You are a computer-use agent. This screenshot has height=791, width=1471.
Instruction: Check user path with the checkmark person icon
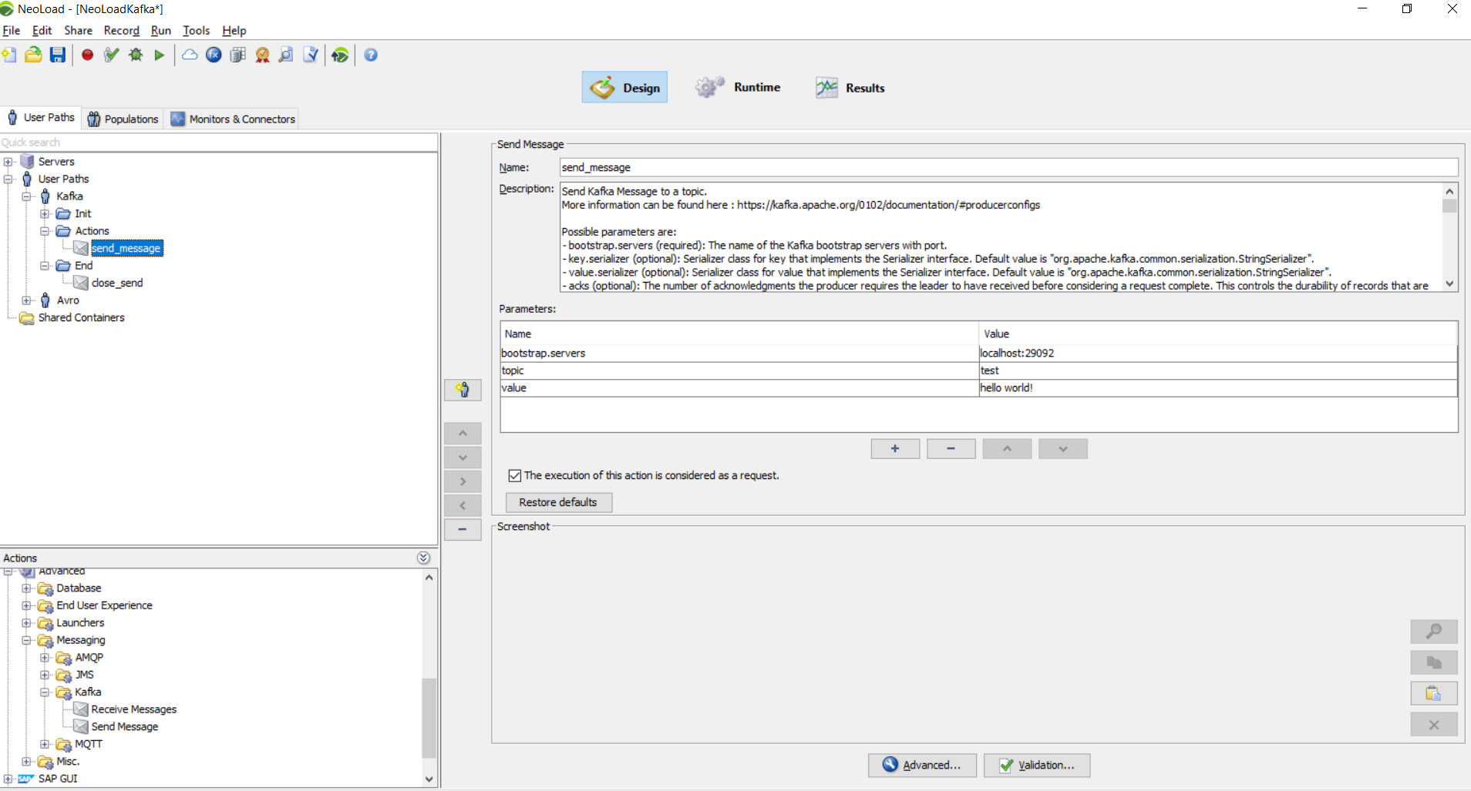pyautogui.click(x=112, y=55)
